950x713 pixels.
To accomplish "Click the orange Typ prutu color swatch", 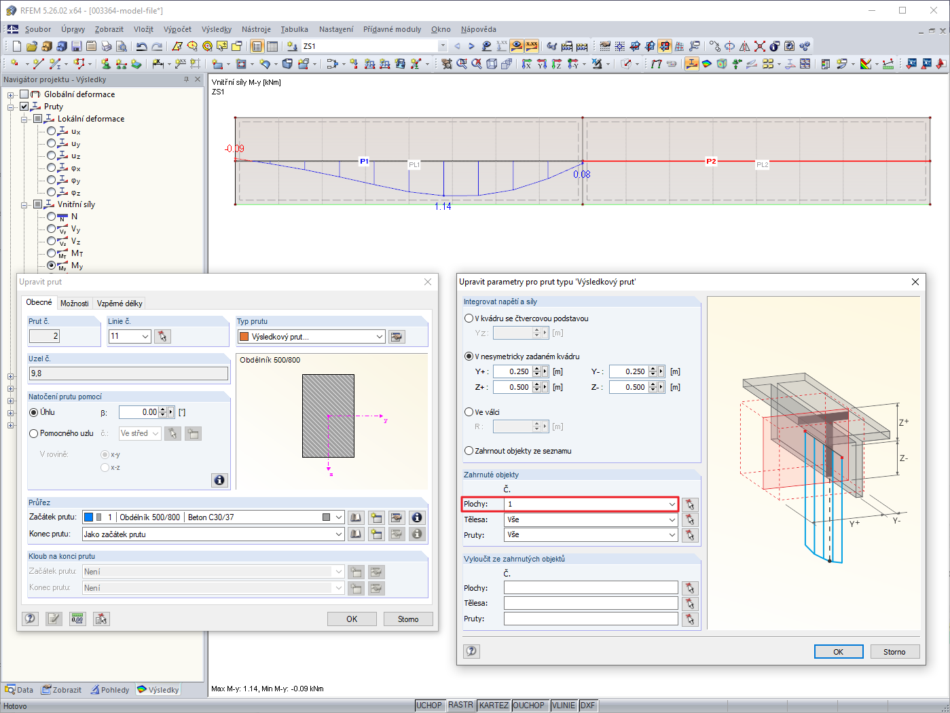I will (x=244, y=336).
